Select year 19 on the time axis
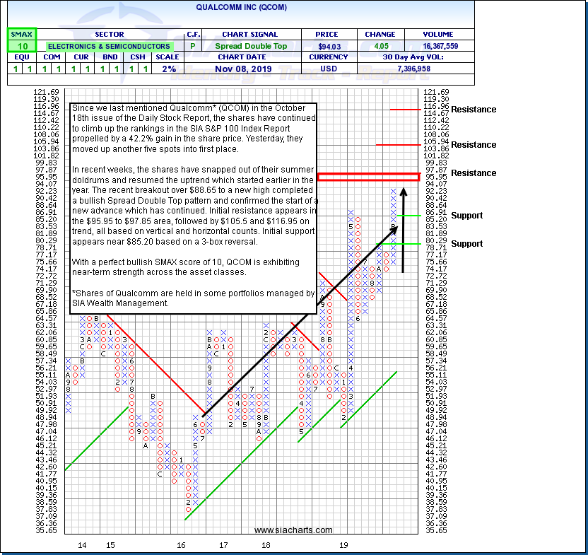 coord(343,545)
